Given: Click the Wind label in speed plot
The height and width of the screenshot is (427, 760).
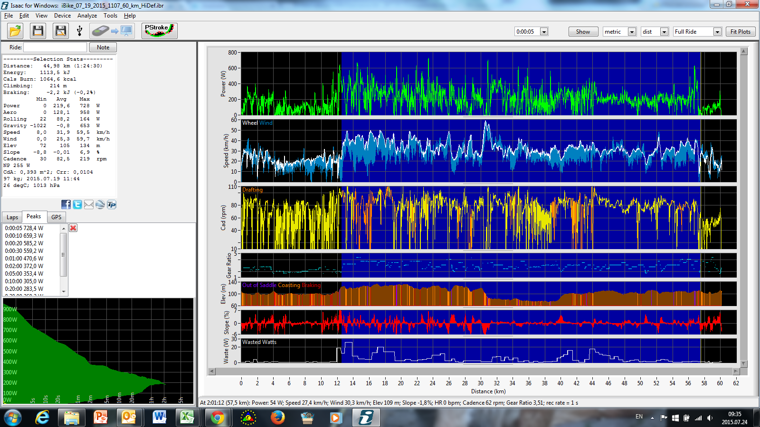Looking at the screenshot, I should [x=266, y=123].
